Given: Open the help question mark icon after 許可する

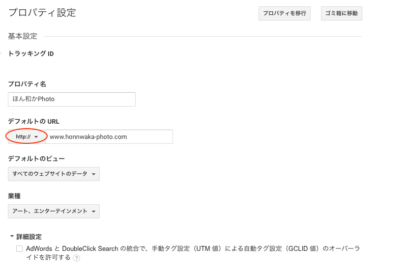Looking at the screenshot, I should 76,258.
